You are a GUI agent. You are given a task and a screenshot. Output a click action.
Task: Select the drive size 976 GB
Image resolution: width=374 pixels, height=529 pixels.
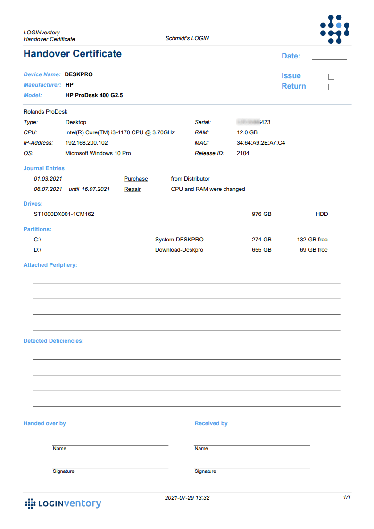pos(262,214)
